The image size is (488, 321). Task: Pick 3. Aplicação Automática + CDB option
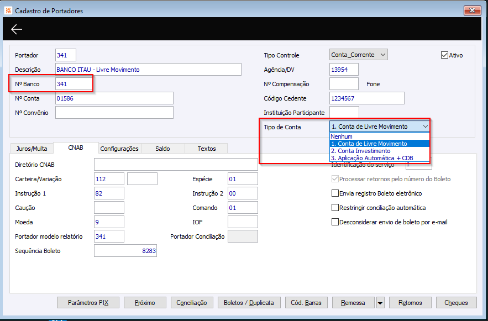click(379, 158)
